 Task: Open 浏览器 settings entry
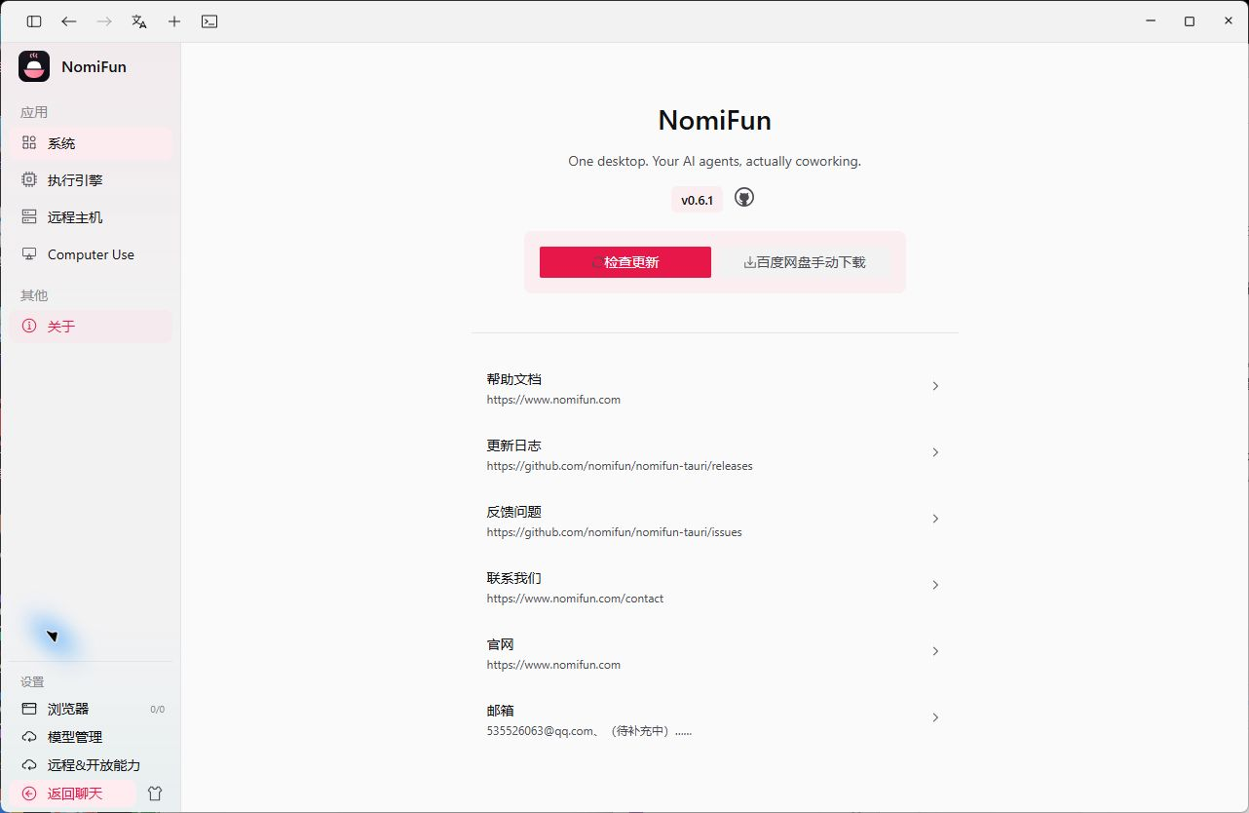tap(92, 709)
